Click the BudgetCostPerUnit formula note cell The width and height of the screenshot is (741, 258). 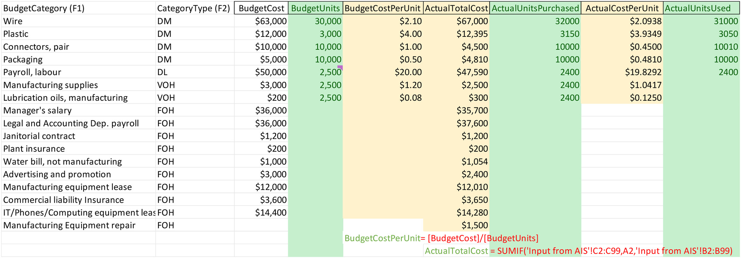click(x=441, y=238)
